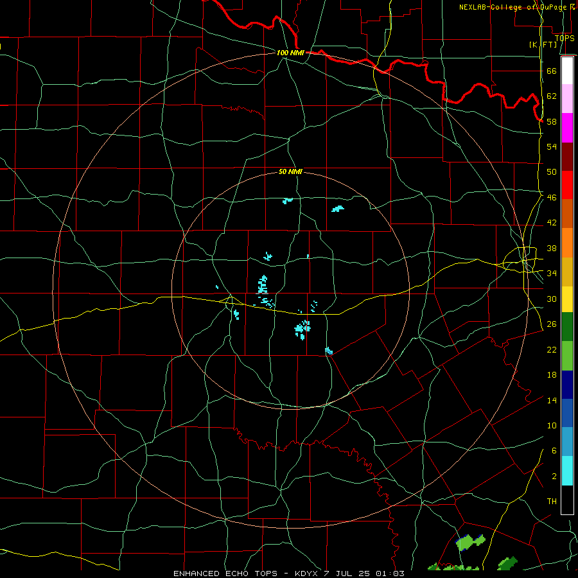The image size is (578, 578).
Task: Select the 10 legend value
Action: coord(552,425)
